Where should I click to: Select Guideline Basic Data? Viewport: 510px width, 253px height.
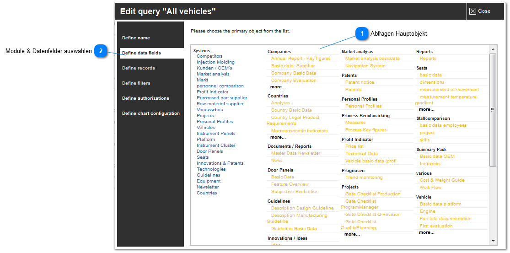coord(294,229)
